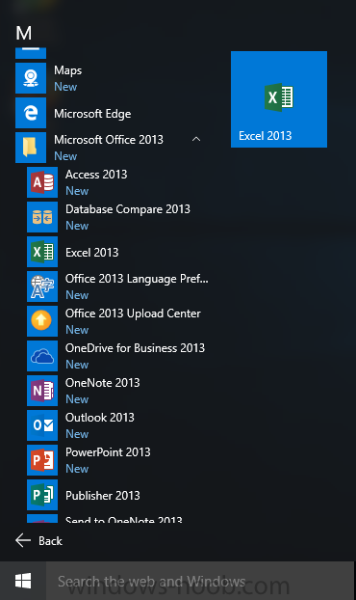Image resolution: width=356 pixels, height=600 pixels.
Task: Click the New tag under OneNote 2013
Action: click(x=77, y=399)
